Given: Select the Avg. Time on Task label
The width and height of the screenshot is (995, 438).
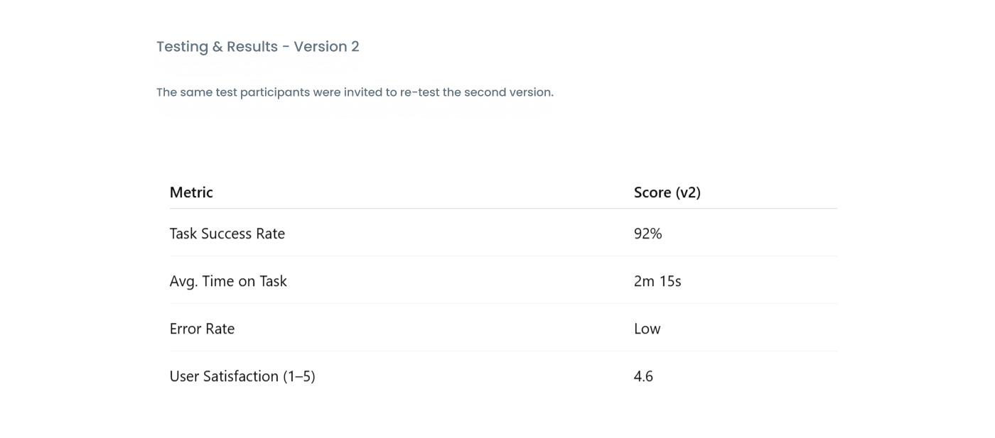Looking at the screenshot, I should tap(228, 281).
